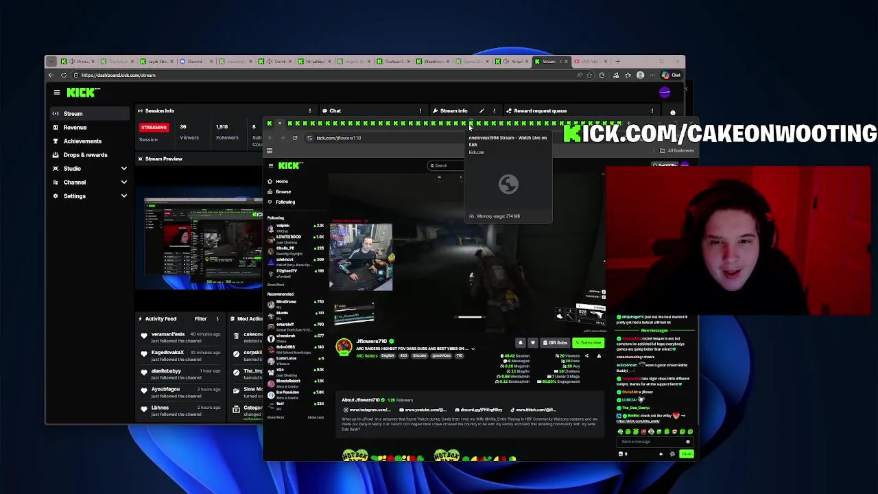Screen dimensions: 878x494
Task: Close the active tab in the front browser
Action: [x=279, y=123]
